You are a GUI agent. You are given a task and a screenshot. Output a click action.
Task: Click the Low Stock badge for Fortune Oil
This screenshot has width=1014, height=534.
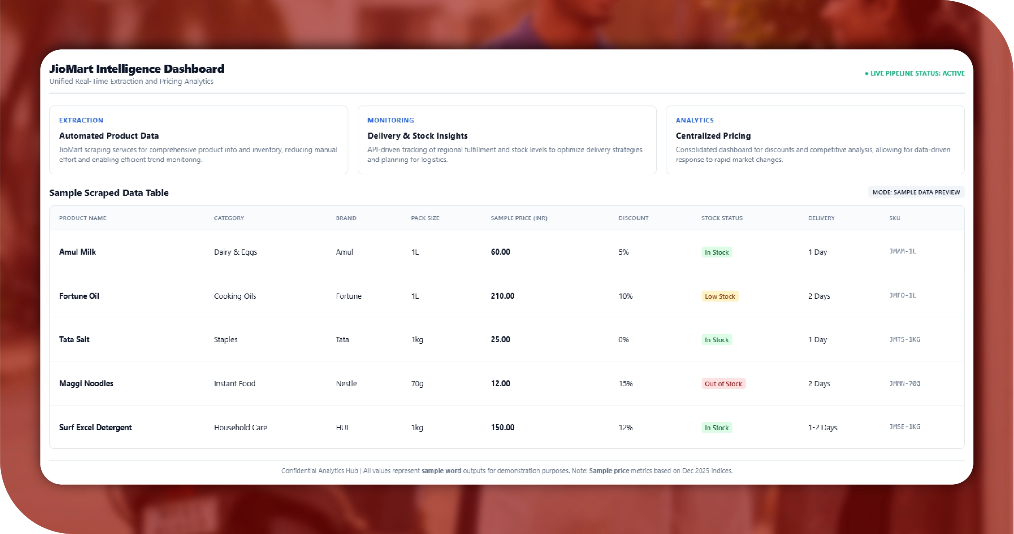coord(719,296)
